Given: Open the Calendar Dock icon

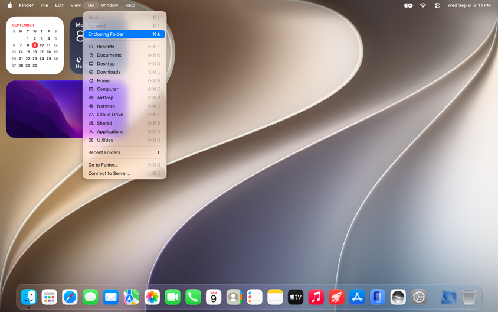Looking at the screenshot, I should tap(214, 297).
